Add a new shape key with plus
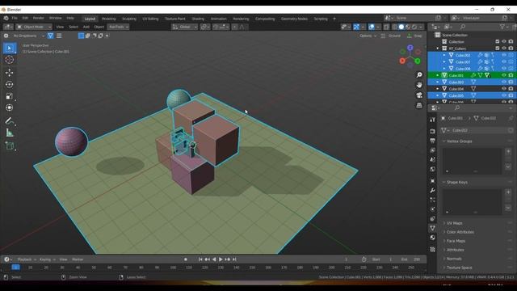The height and width of the screenshot is (291, 517). 508,192
